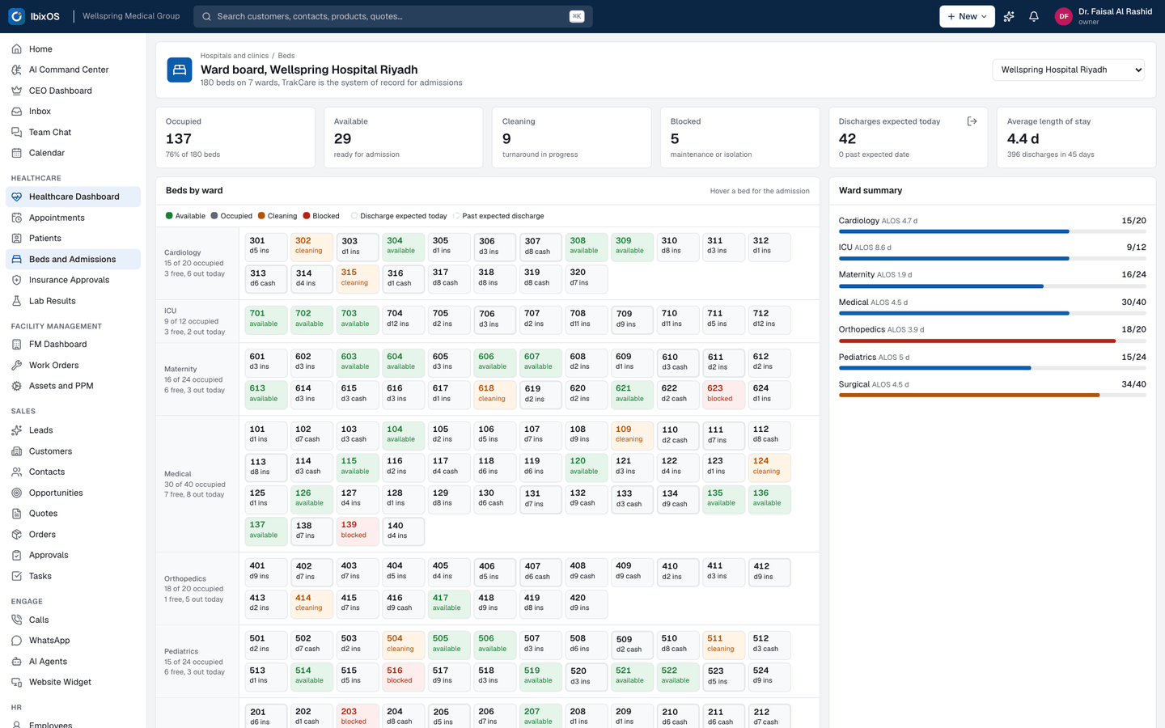
Task: Select available Medical bed 104
Action: click(404, 435)
